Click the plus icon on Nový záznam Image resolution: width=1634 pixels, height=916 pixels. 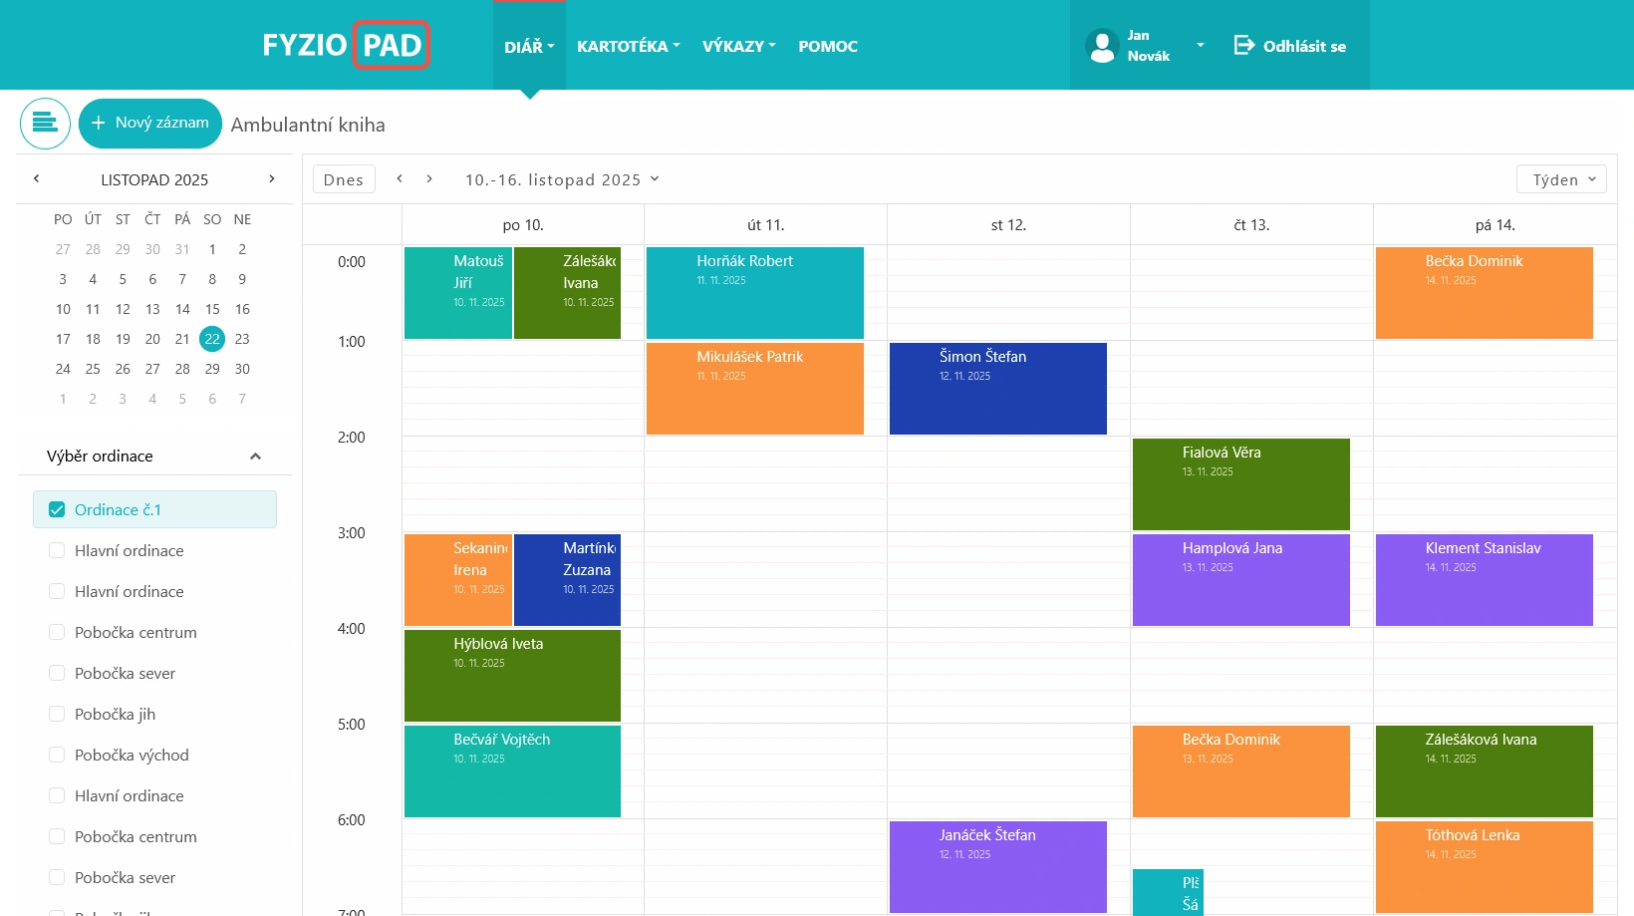(x=98, y=123)
